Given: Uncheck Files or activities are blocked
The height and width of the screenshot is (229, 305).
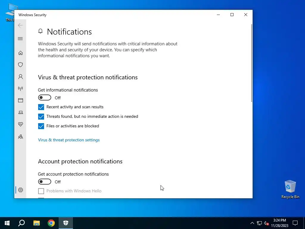Looking at the screenshot, I should [41, 126].
